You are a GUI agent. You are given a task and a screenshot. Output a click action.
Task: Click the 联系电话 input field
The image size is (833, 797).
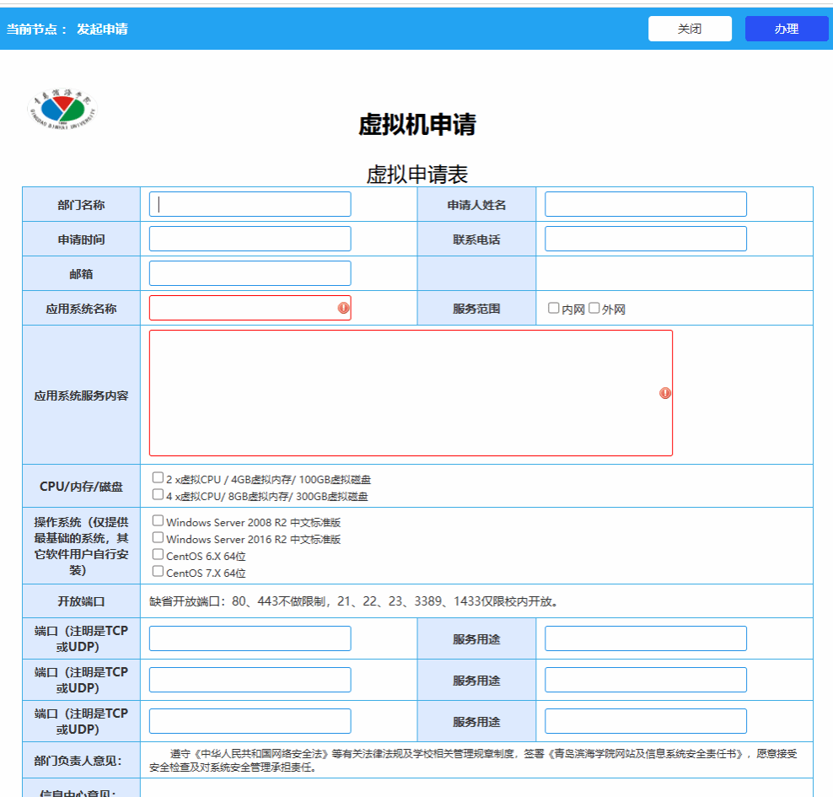pyautogui.click(x=646, y=239)
